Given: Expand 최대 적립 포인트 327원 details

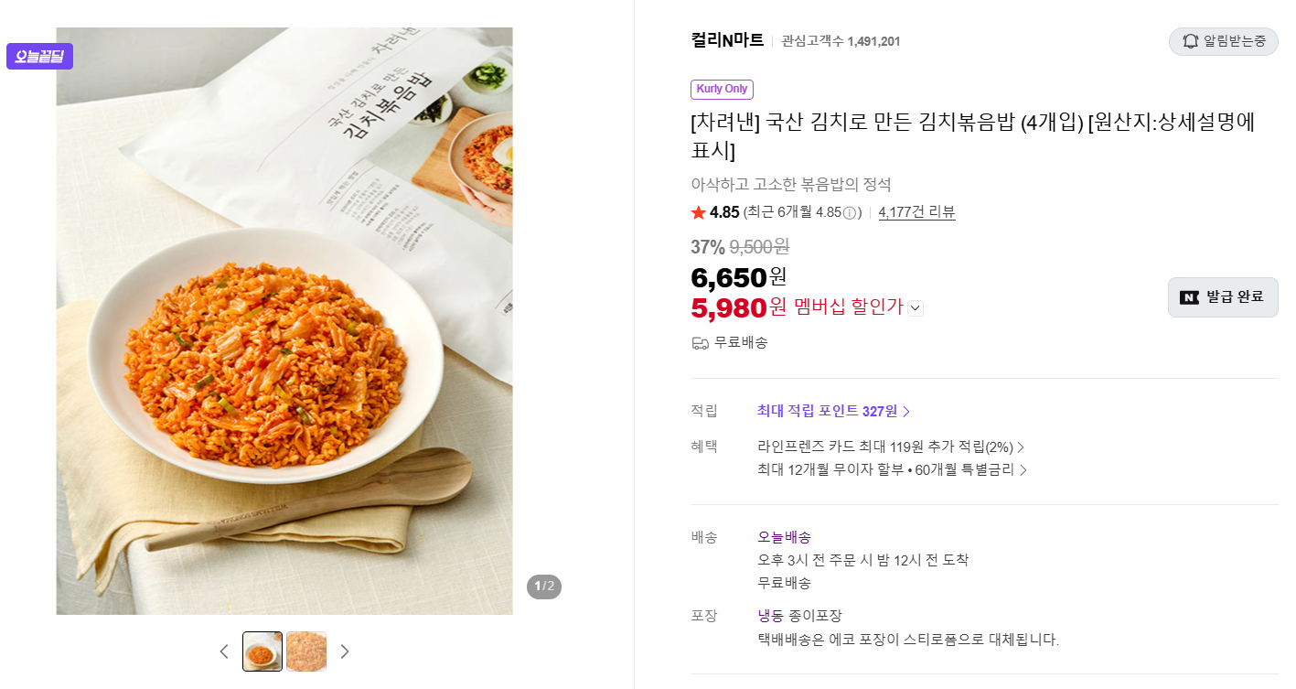Looking at the screenshot, I should 833,412.
